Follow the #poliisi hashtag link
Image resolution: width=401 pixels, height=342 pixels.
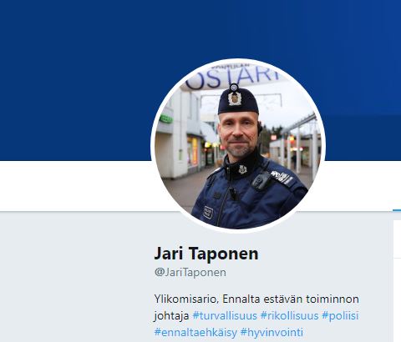click(x=340, y=316)
